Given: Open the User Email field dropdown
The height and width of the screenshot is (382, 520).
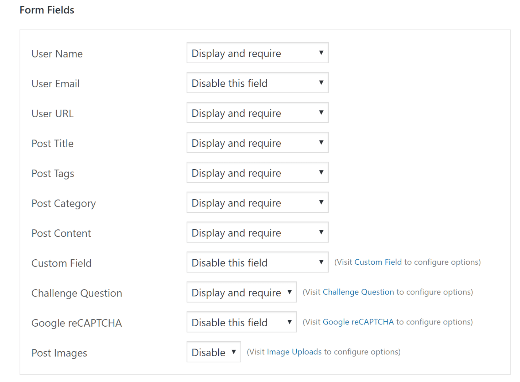Looking at the screenshot, I should 257,83.
